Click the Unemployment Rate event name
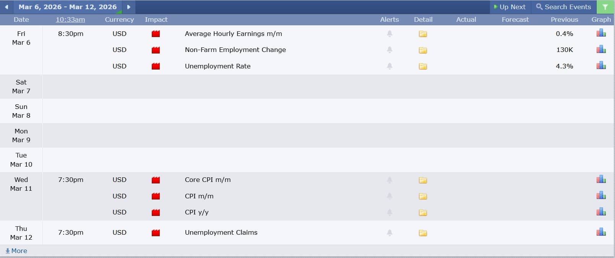 click(217, 66)
